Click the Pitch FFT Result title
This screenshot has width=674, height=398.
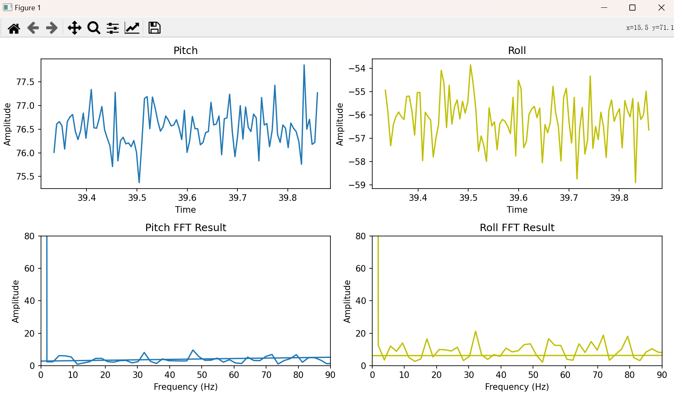[185, 227]
